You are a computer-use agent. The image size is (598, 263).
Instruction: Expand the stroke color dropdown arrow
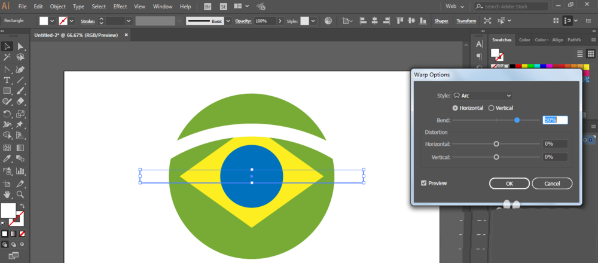72,21
